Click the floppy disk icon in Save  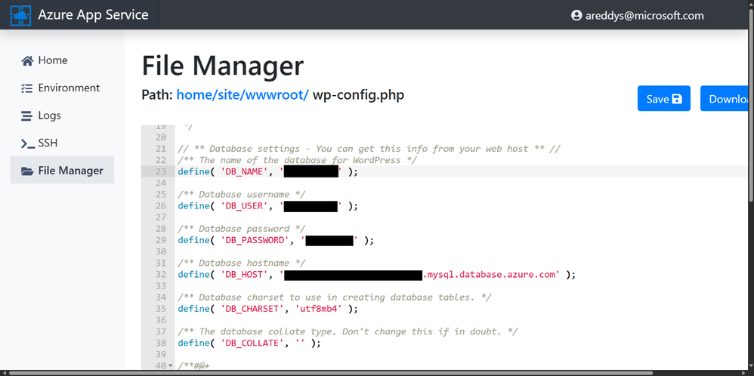(677, 99)
